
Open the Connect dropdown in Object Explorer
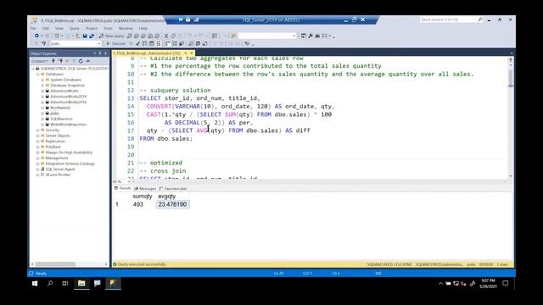(40, 61)
